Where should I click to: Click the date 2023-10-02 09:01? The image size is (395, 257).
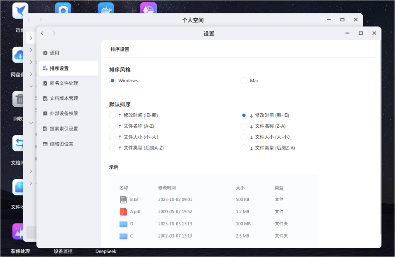pyautogui.click(x=175, y=199)
